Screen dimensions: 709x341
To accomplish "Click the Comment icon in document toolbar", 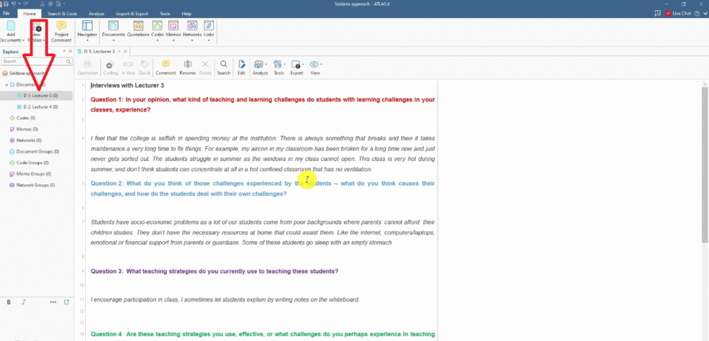I will tap(165, 67).
